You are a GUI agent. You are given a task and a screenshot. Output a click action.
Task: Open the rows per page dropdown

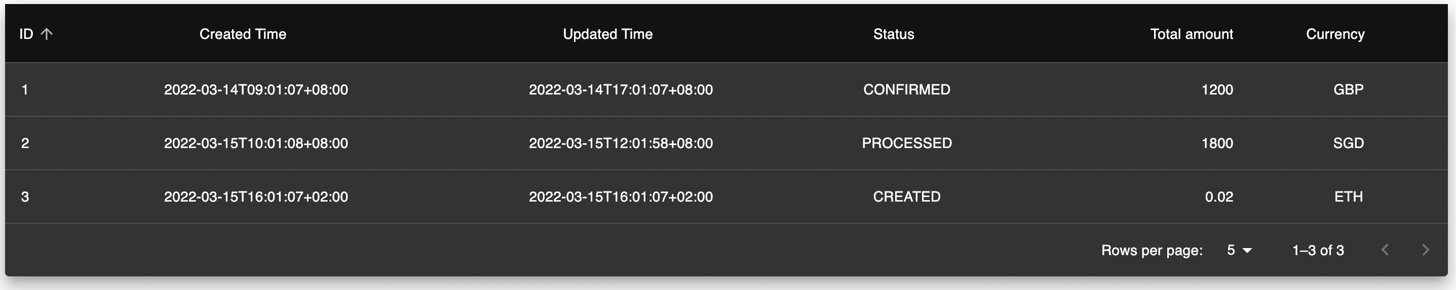[x=1239, y=250]
